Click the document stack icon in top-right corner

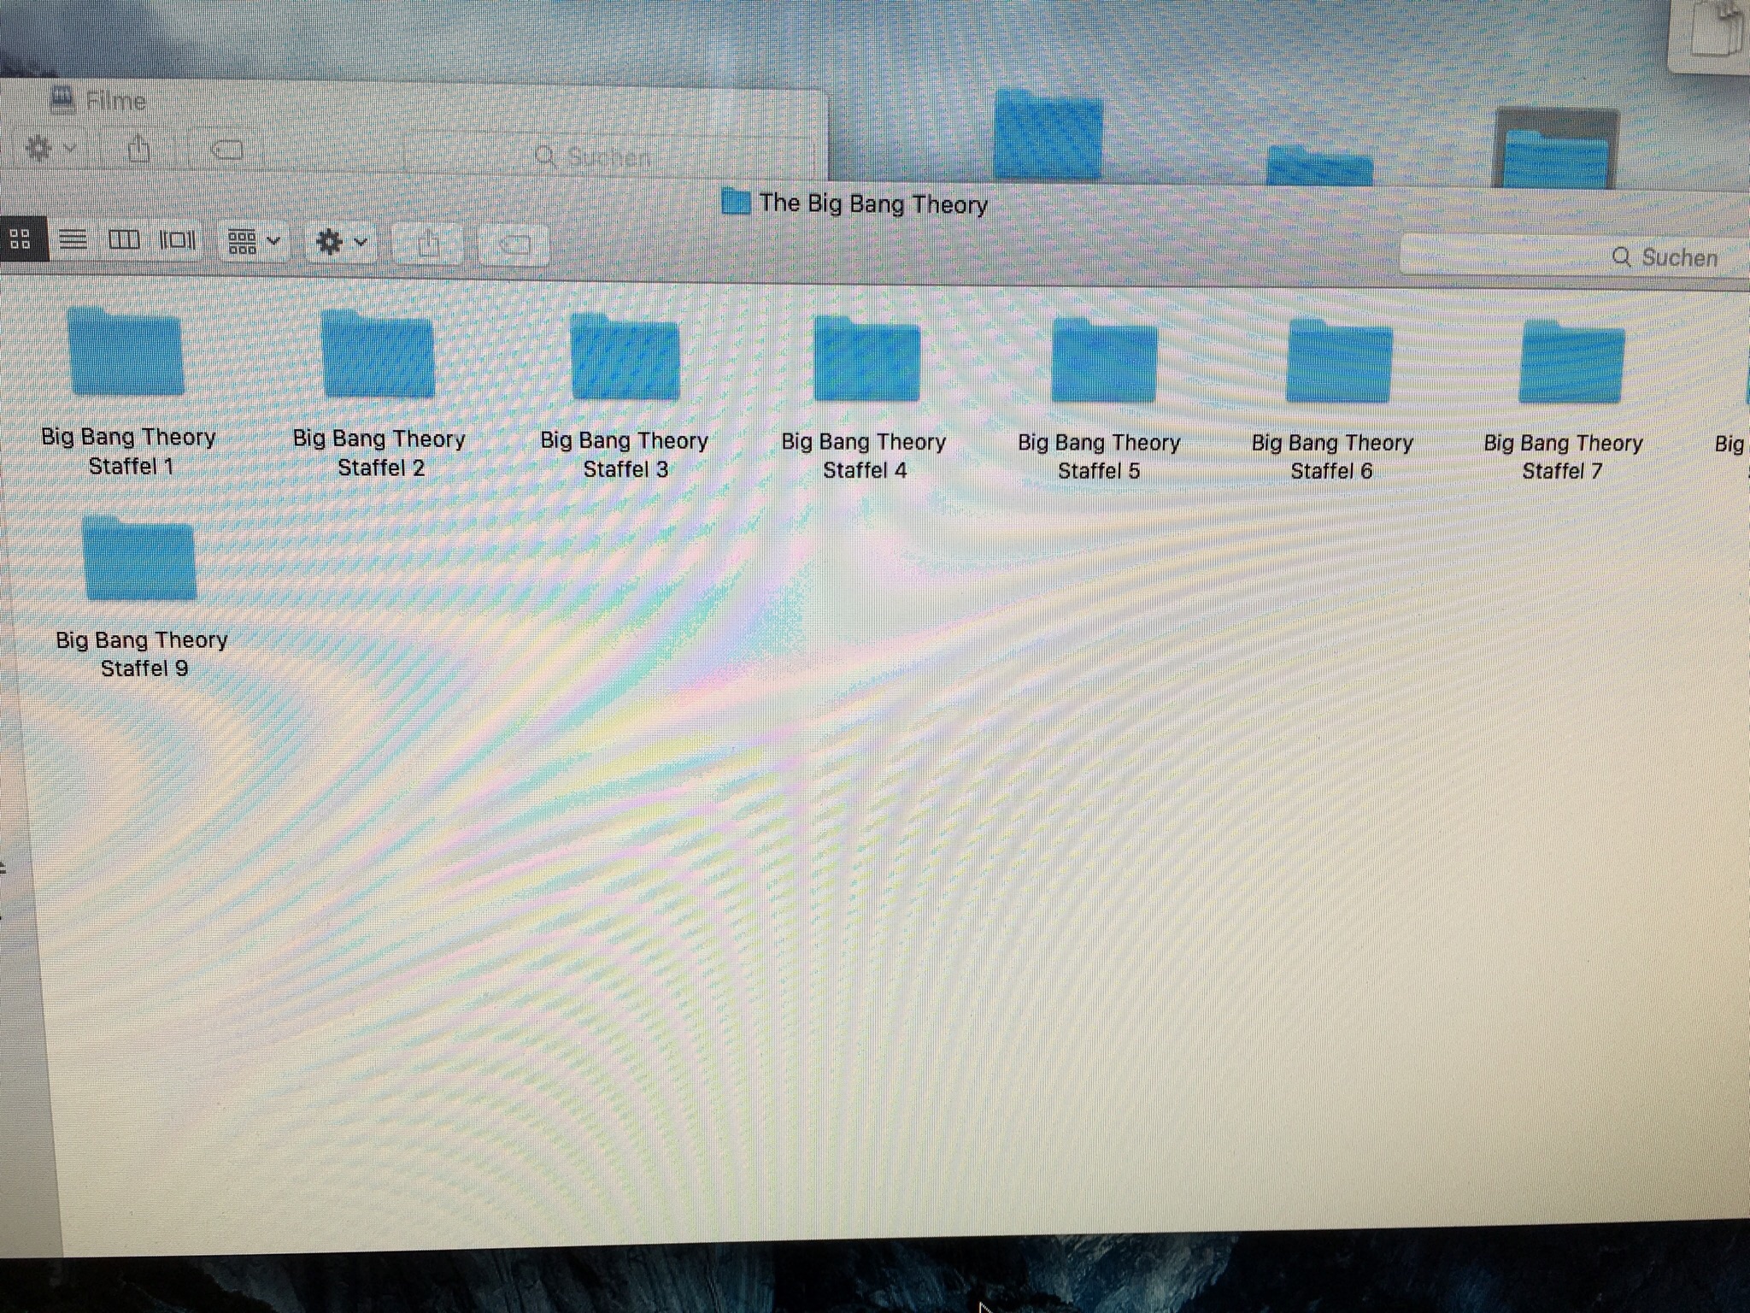(x=1716, y=31)
